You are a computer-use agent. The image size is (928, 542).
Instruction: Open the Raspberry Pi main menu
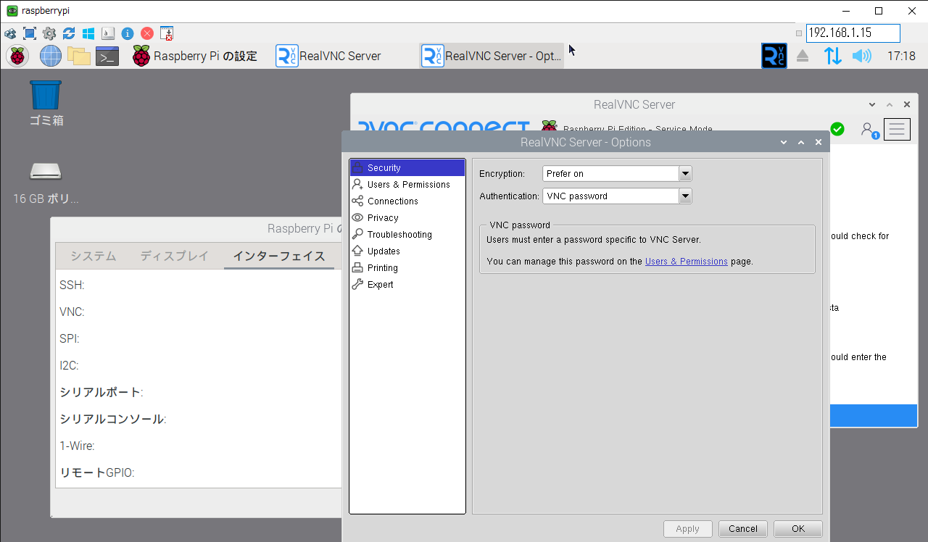[x=17, y=56]
